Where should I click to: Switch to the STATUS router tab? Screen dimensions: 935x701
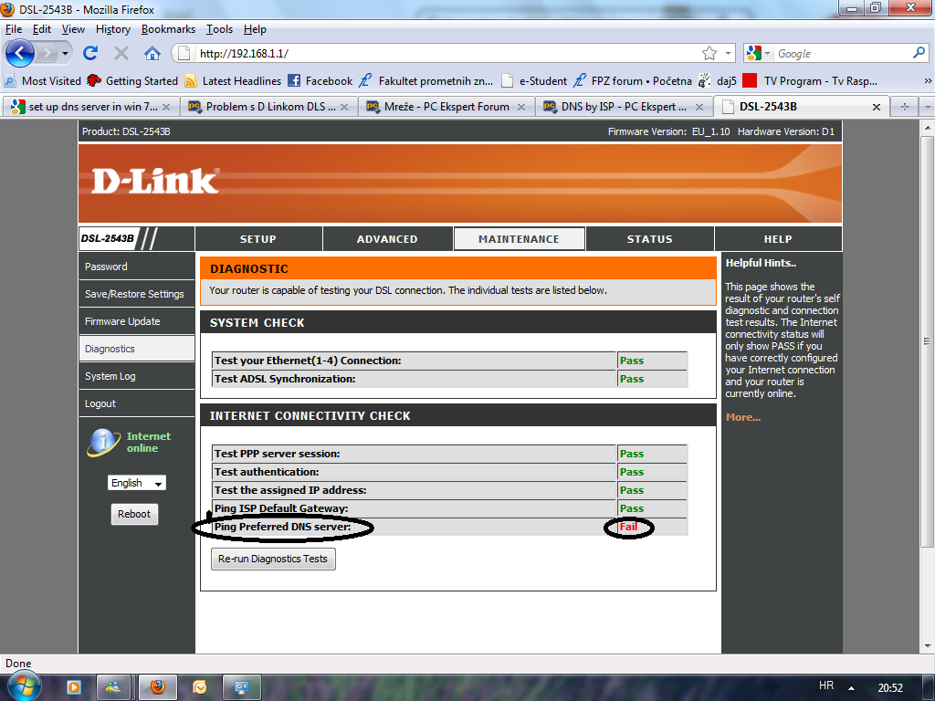(x=650, y=239)
